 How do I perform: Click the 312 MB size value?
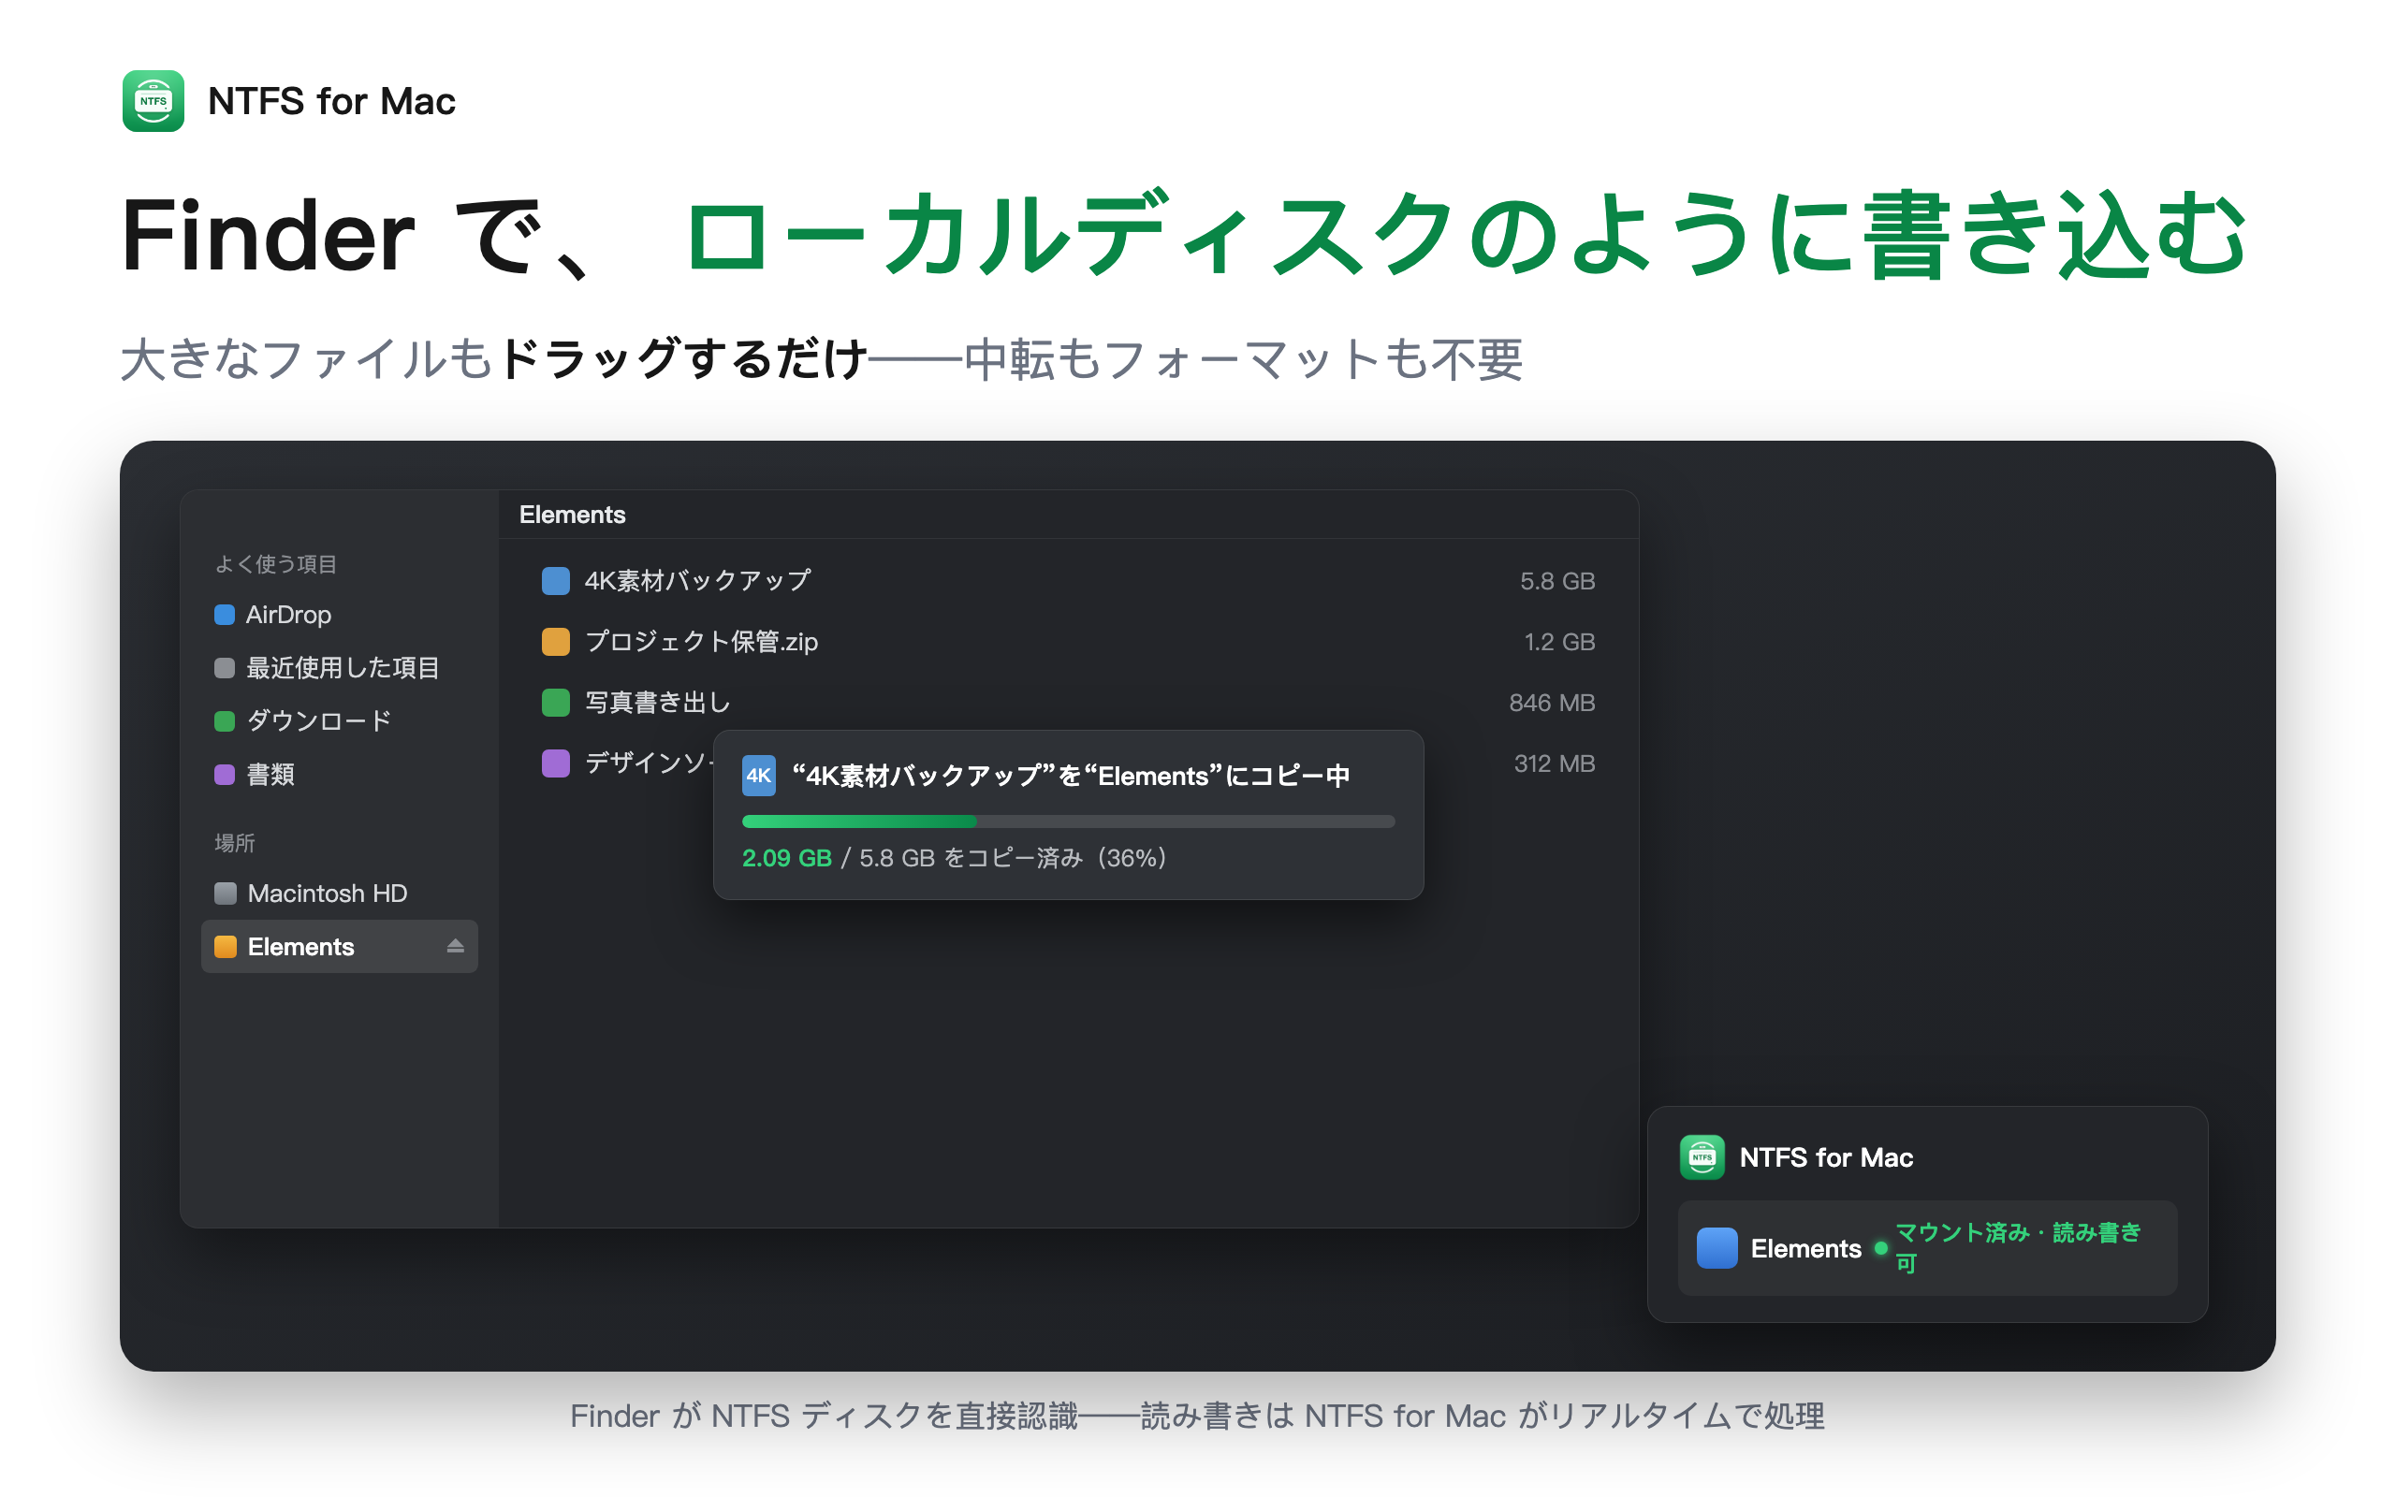click(1554, 763)
